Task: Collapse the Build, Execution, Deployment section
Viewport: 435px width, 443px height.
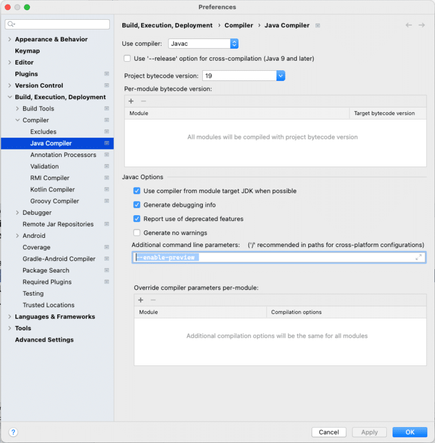Action: click(10, 97)
